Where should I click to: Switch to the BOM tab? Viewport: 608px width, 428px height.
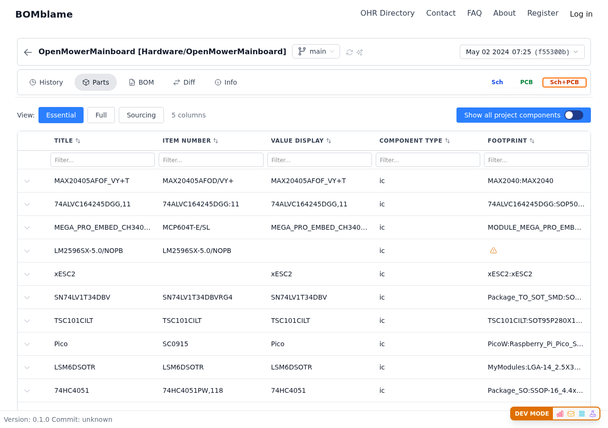142,82
